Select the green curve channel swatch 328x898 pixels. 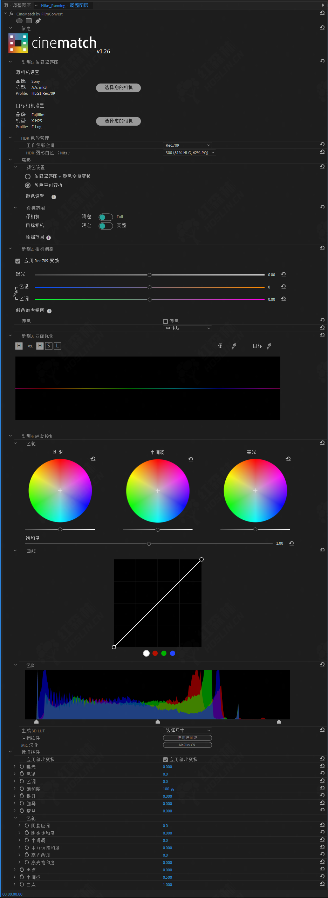click(164, 653)
